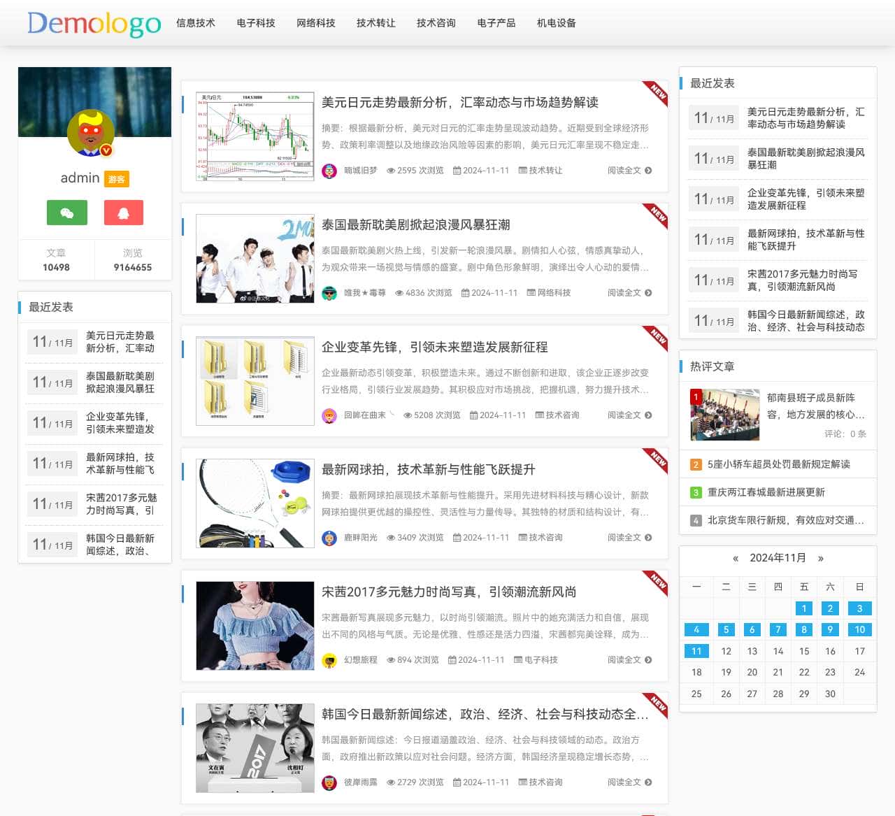Go to next month with the » calendar arrow

820,559
